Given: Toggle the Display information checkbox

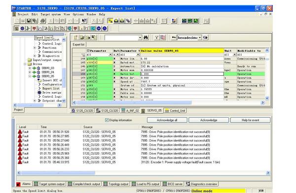Looking at the screenshot, I should 107,120.
